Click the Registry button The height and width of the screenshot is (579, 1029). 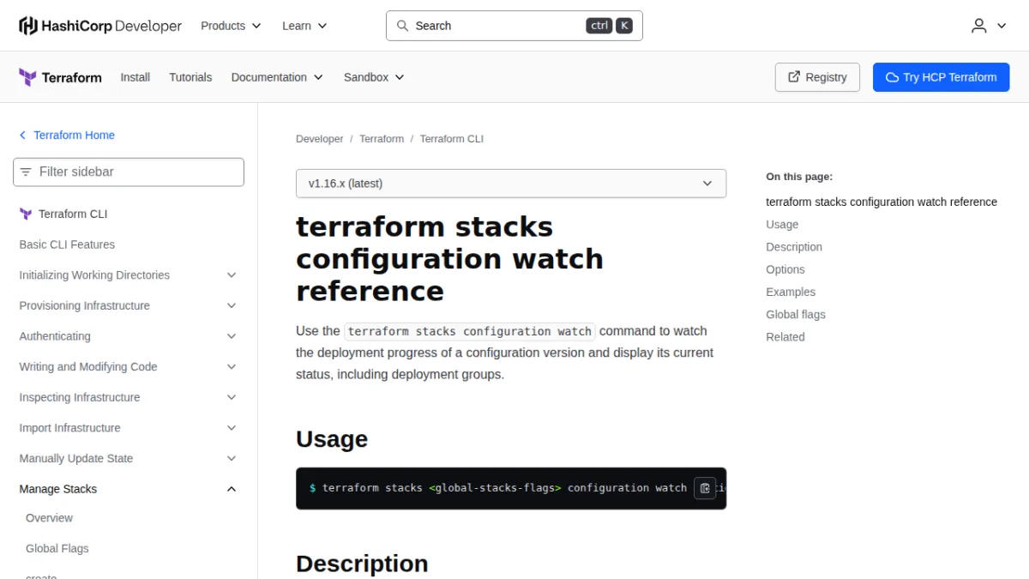818,77
